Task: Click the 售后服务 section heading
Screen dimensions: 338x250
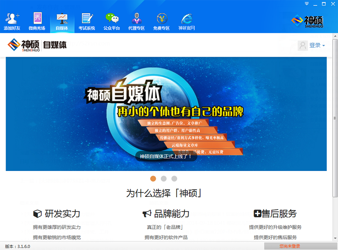Action: coord(275,213)
